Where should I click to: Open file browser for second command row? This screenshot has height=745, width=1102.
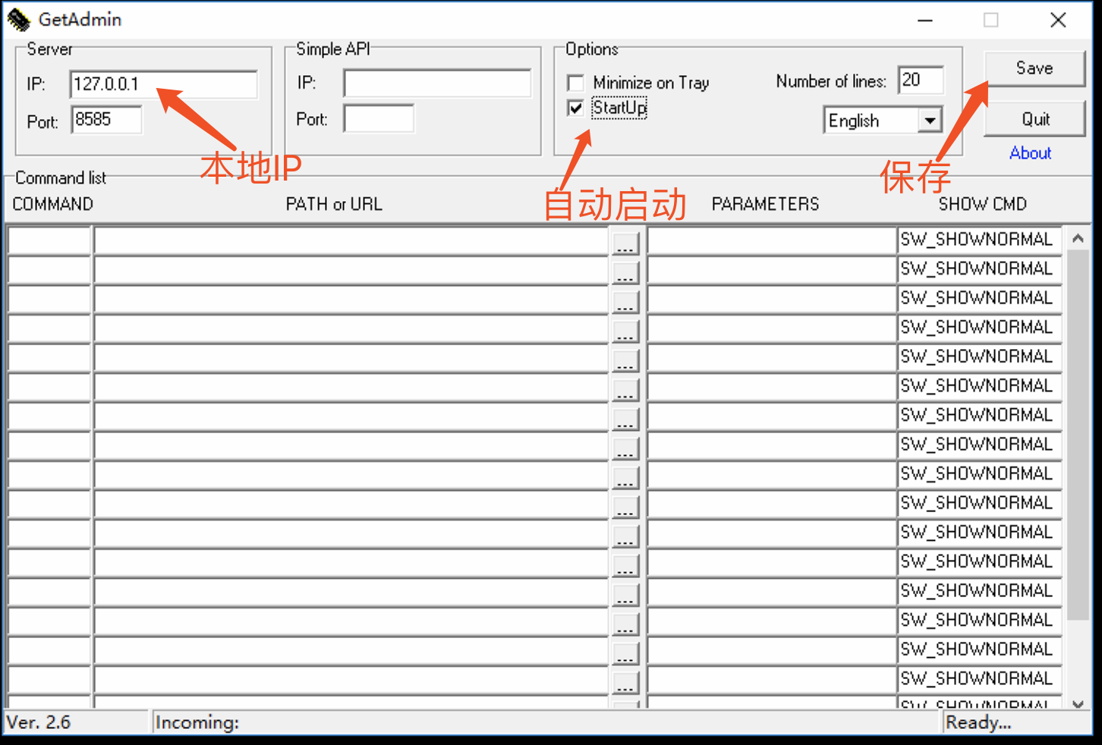pos(625,272)
